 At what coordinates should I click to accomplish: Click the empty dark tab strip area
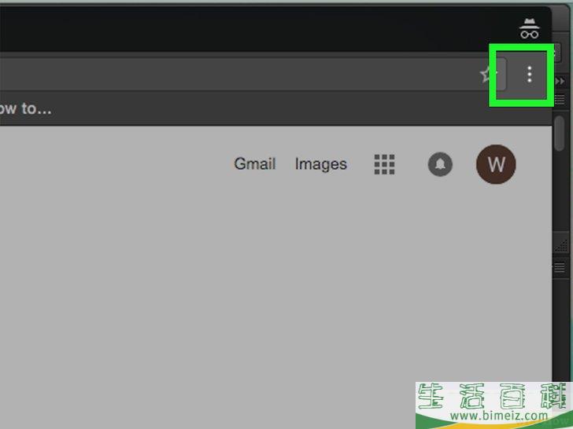(x=256, y=28)
